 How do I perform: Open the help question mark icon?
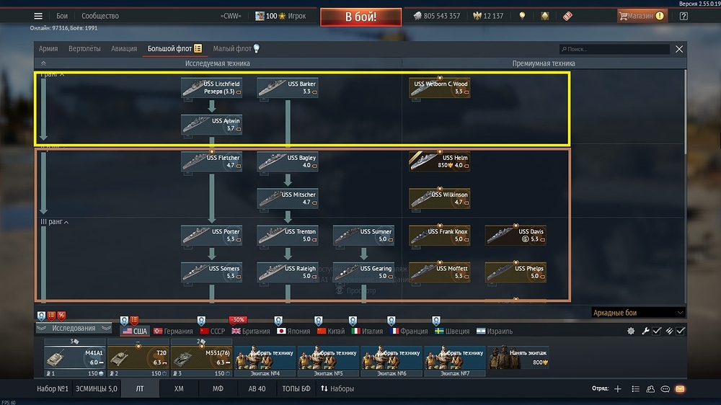[684, 16]
